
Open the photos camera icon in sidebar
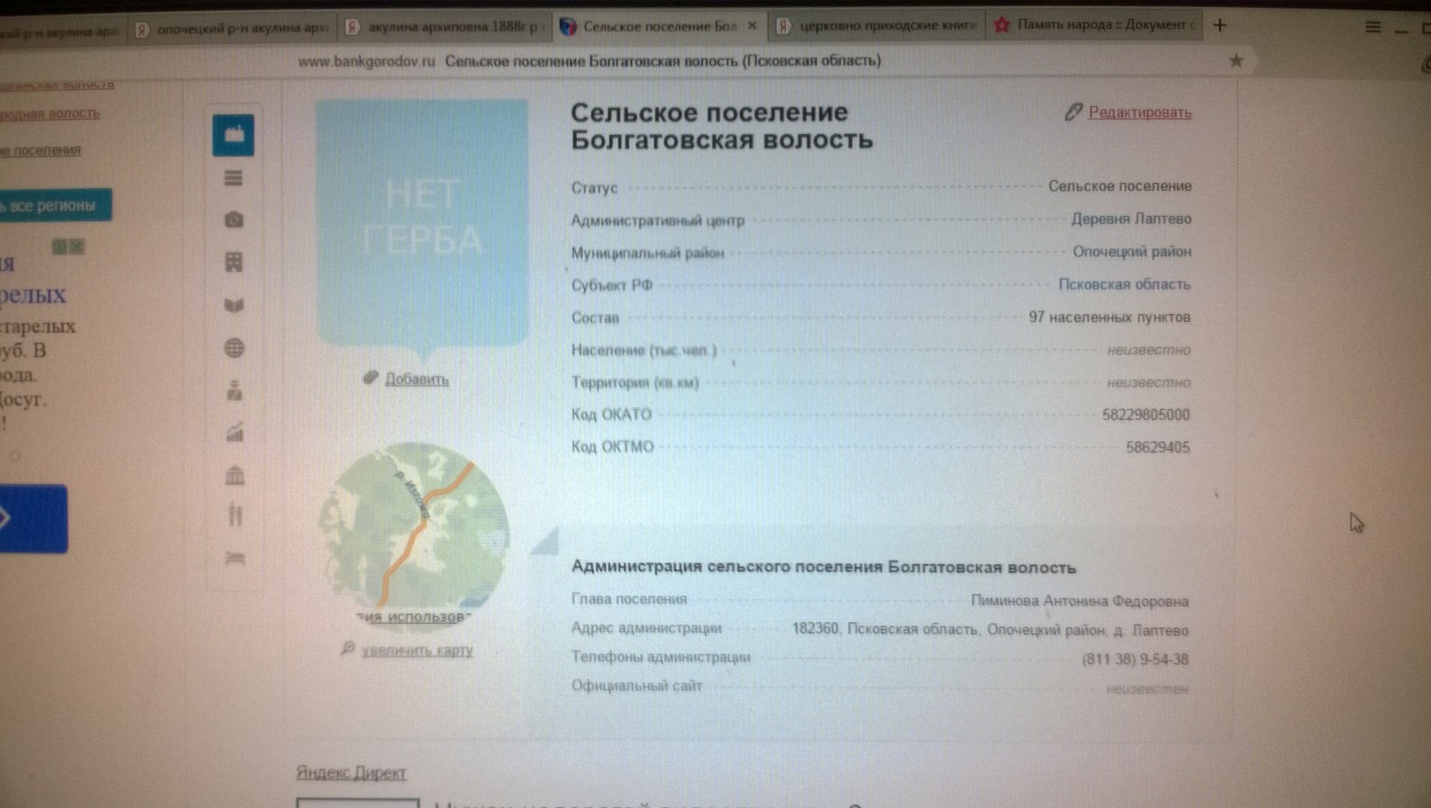click(x=233, y=219)
